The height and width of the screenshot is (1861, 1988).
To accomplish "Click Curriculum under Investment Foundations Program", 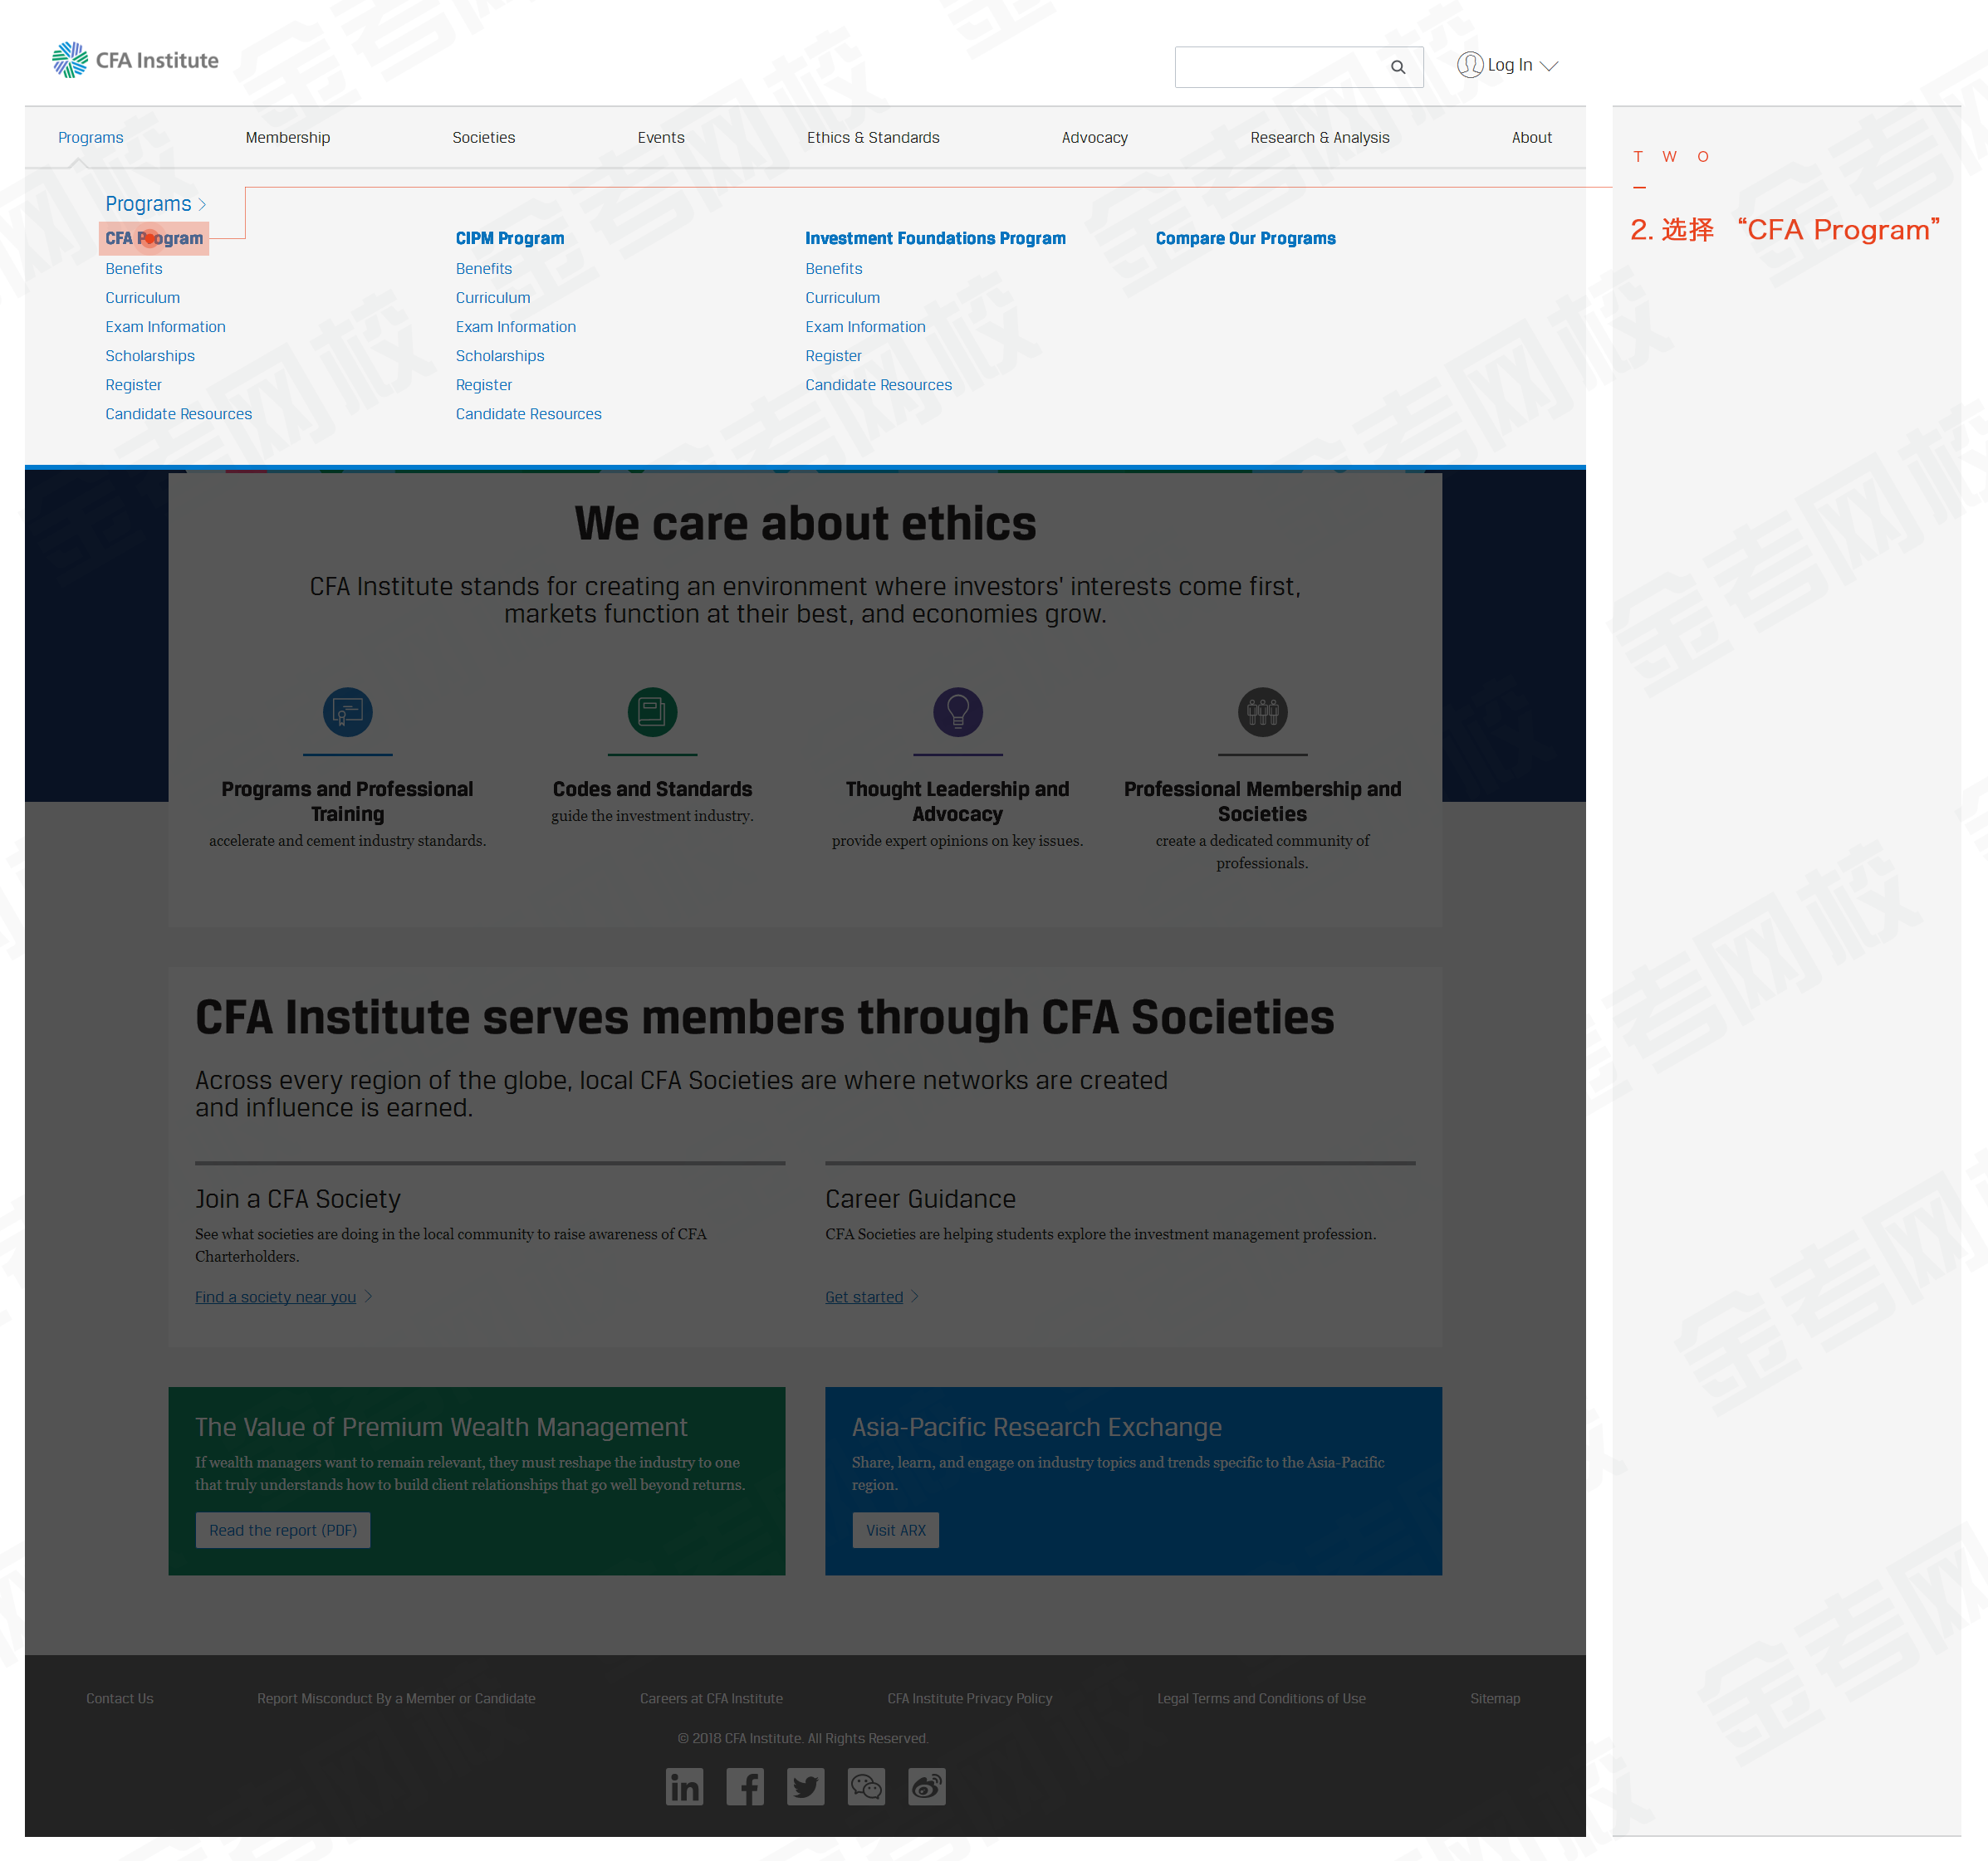I will point(843,297).
